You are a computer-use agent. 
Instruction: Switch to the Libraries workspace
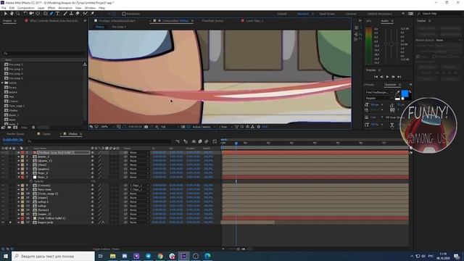coord(351,14)
